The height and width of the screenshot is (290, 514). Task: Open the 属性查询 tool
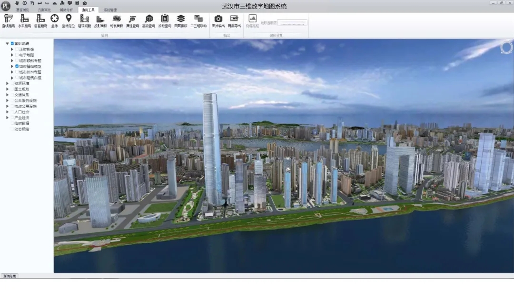click(x=132, y=20)
